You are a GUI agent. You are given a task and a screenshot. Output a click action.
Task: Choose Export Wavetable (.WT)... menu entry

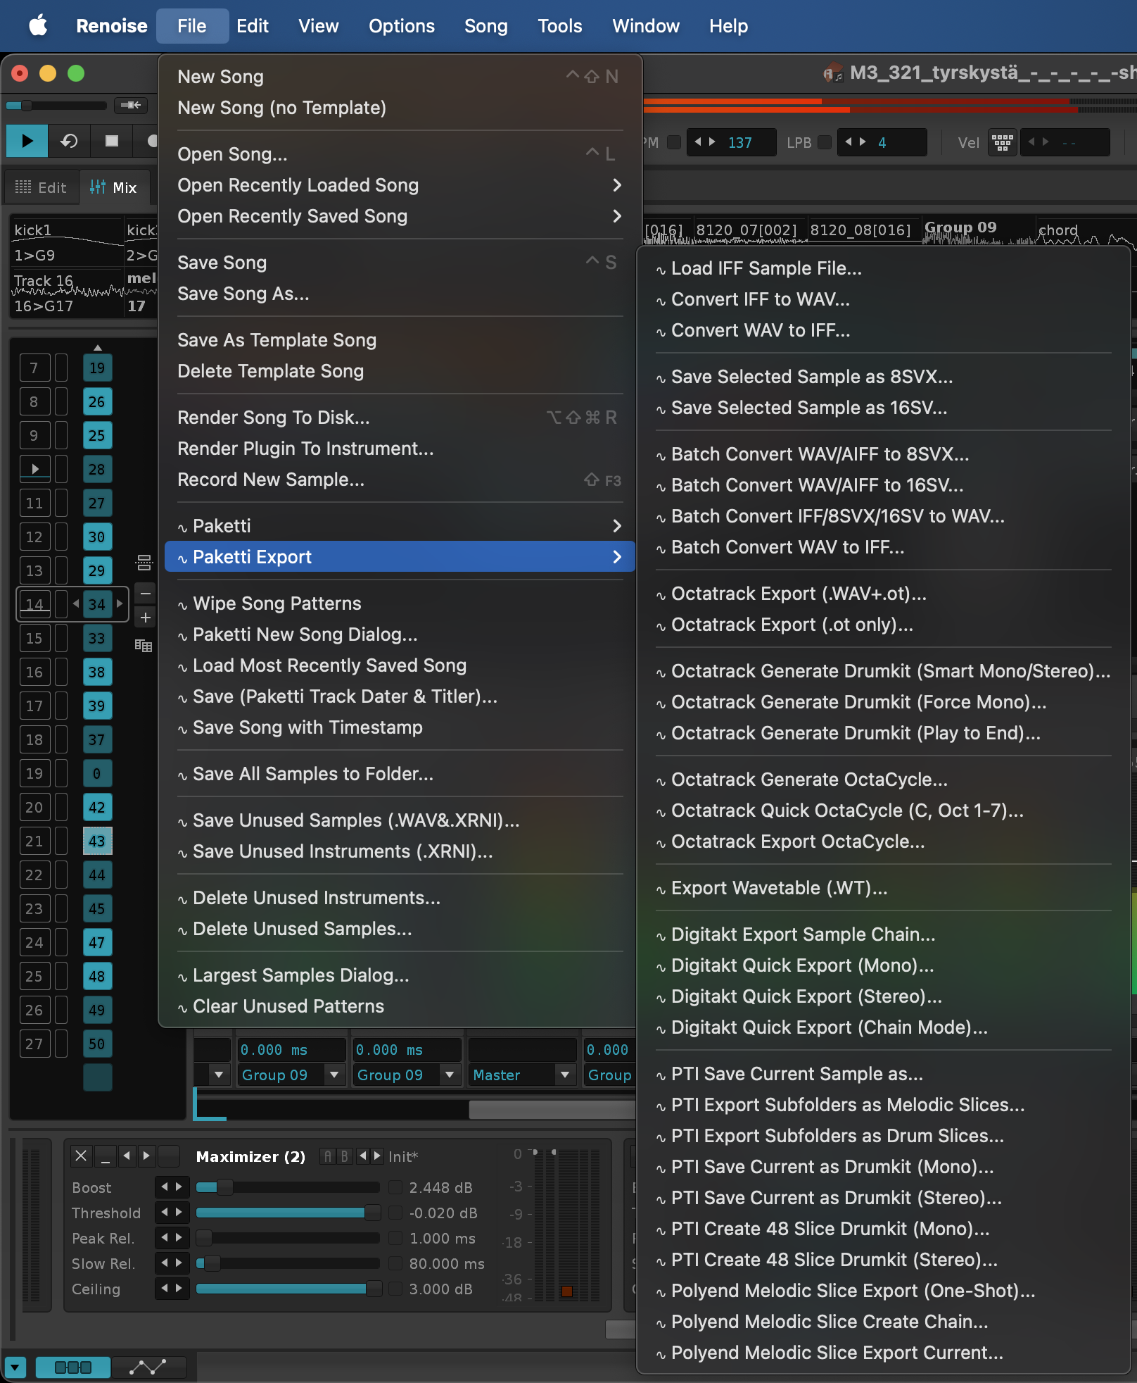779,888
